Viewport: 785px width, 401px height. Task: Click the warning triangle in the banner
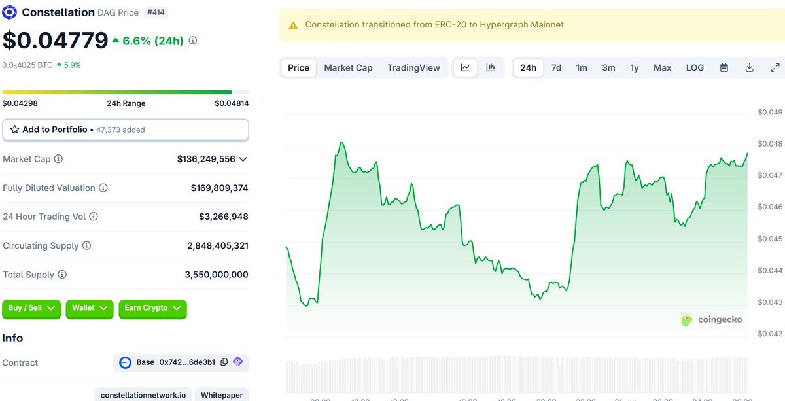(x=292, y=25)
